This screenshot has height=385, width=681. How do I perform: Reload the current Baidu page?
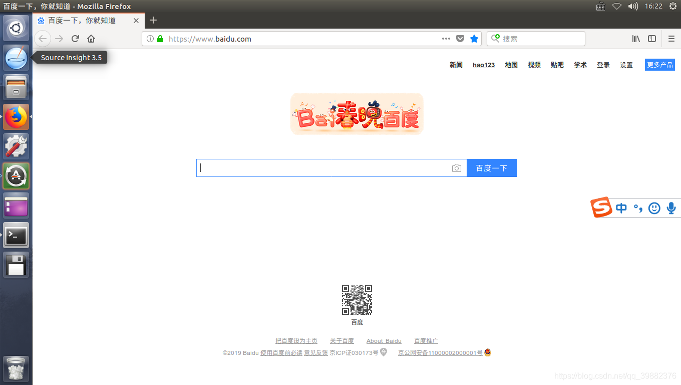point(75,39)
